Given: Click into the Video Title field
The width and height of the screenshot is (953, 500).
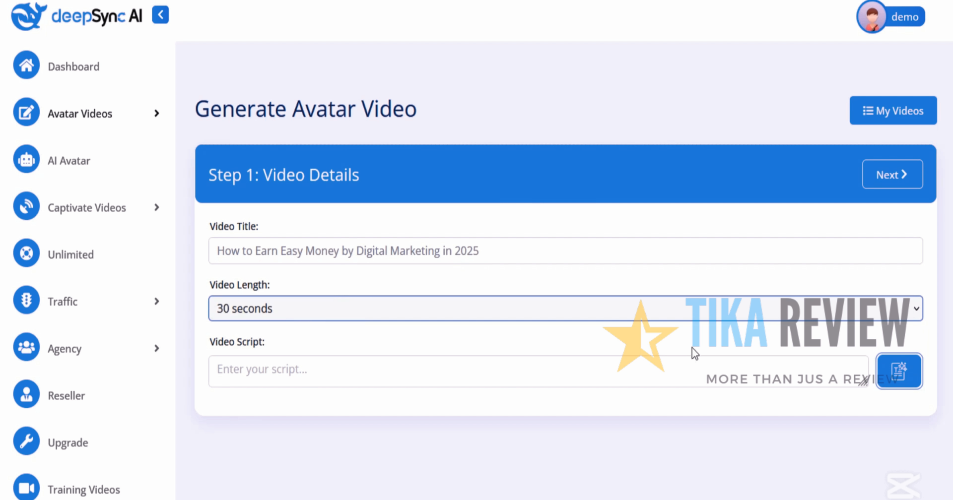Looking at the screenshot, I should pos(565,250).
